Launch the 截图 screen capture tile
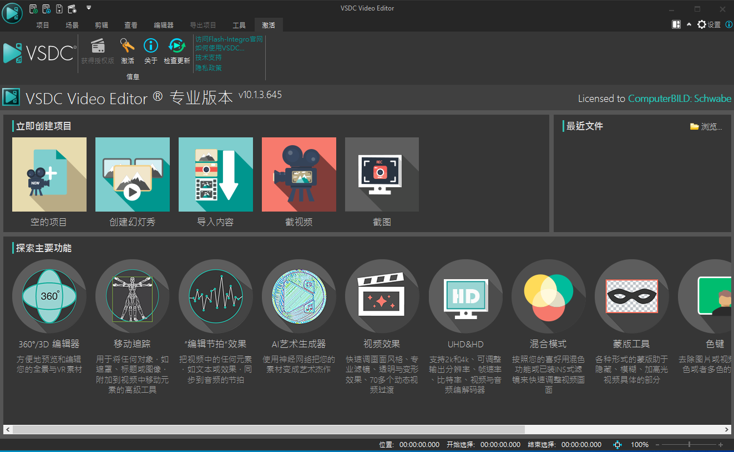Image resolution: width=734 pixels, height=452 pixels. [x=382, y=174]
